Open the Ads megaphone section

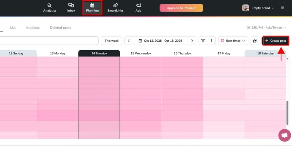[138, 8]
